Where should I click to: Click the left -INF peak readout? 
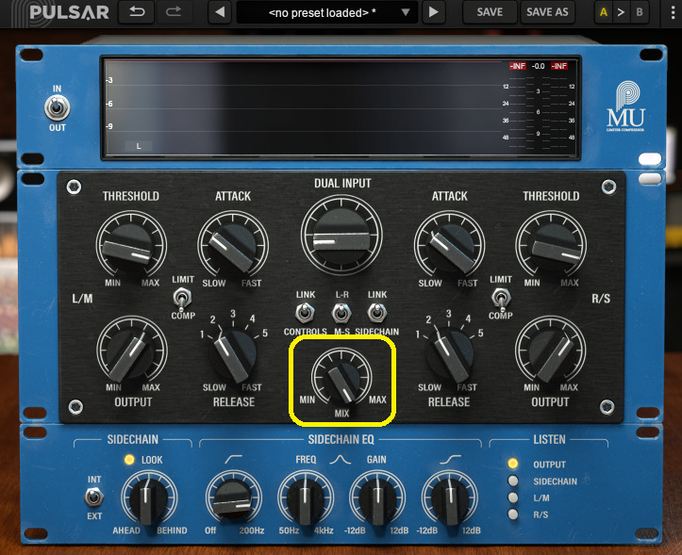tap(518, 66)
